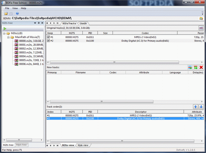Click Filename column header in New tracks
This screenshot has height=153, width=206.
click(x=81, y=72)
